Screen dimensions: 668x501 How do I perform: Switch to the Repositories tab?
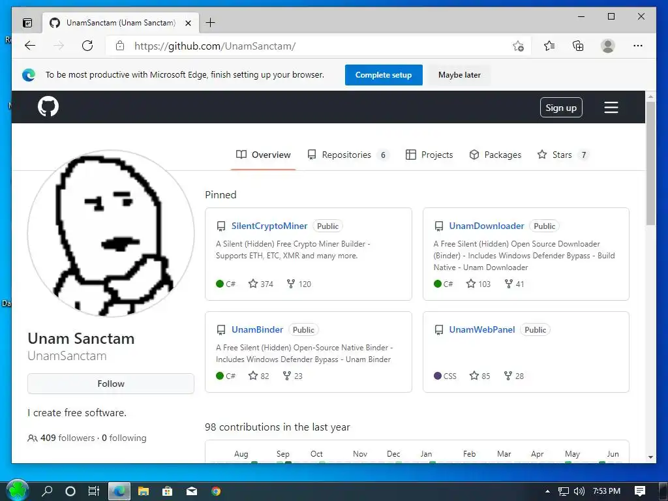pyautogui.click(x=348, y=155)
